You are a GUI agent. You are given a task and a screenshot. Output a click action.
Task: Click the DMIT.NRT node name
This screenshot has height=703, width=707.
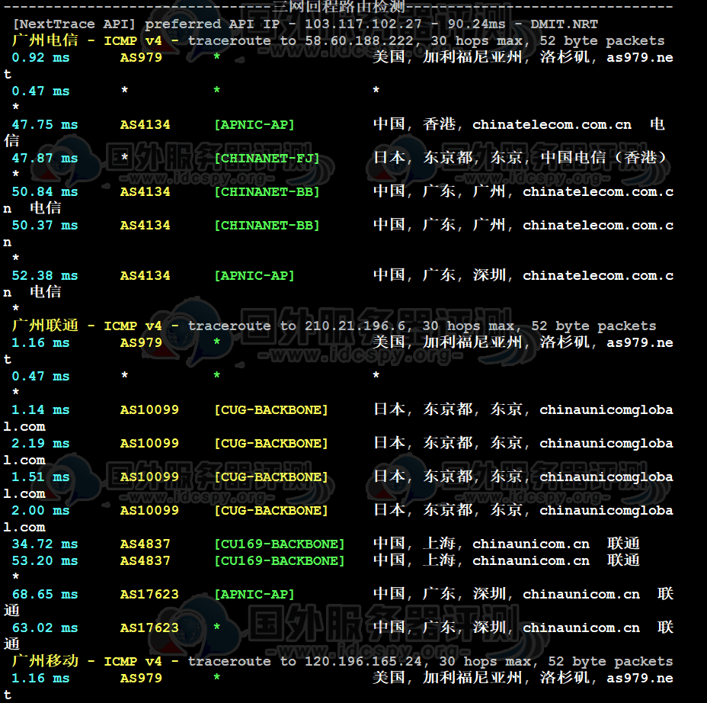coord(564,24)
